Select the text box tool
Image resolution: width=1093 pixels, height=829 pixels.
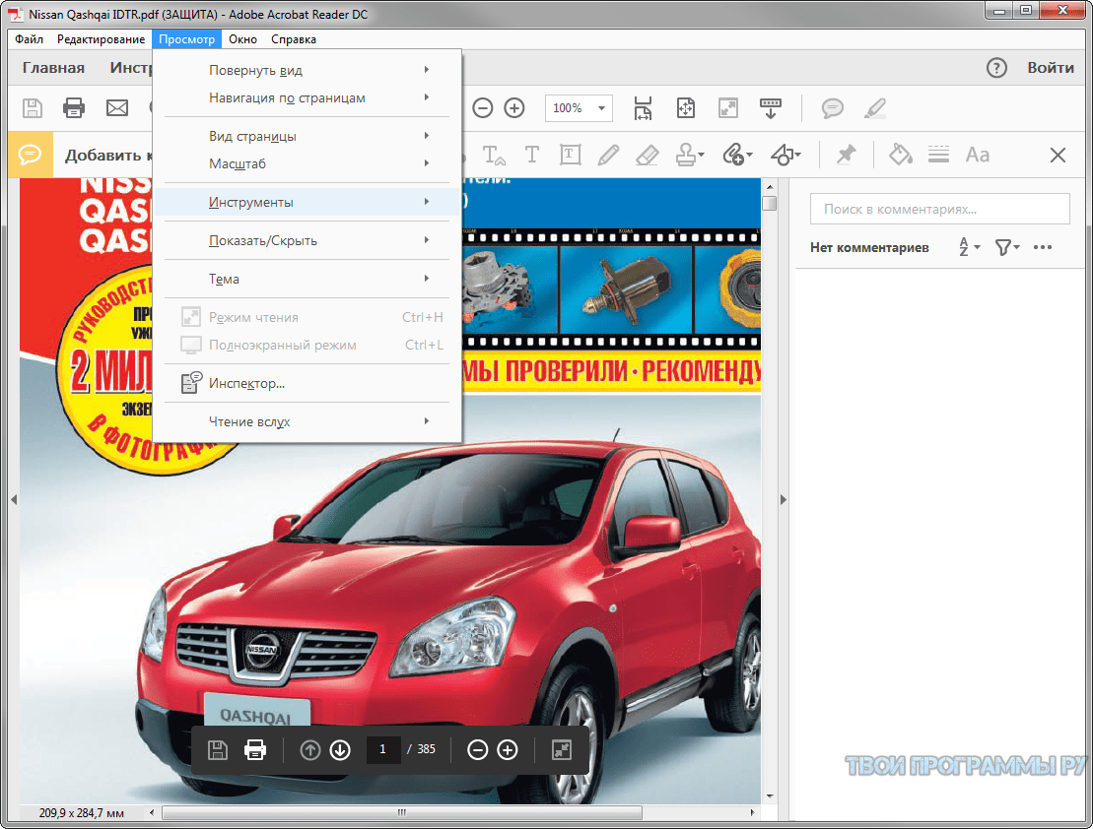pos(571,155)
